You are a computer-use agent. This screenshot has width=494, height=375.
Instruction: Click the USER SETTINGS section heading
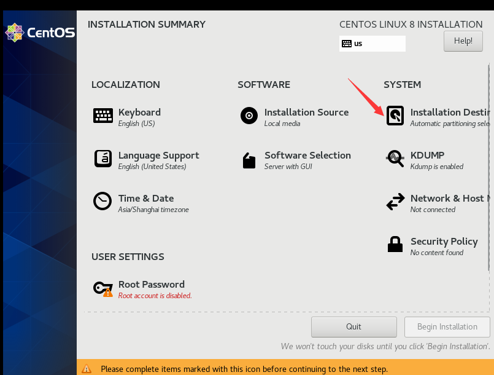[x=128, y=256]
